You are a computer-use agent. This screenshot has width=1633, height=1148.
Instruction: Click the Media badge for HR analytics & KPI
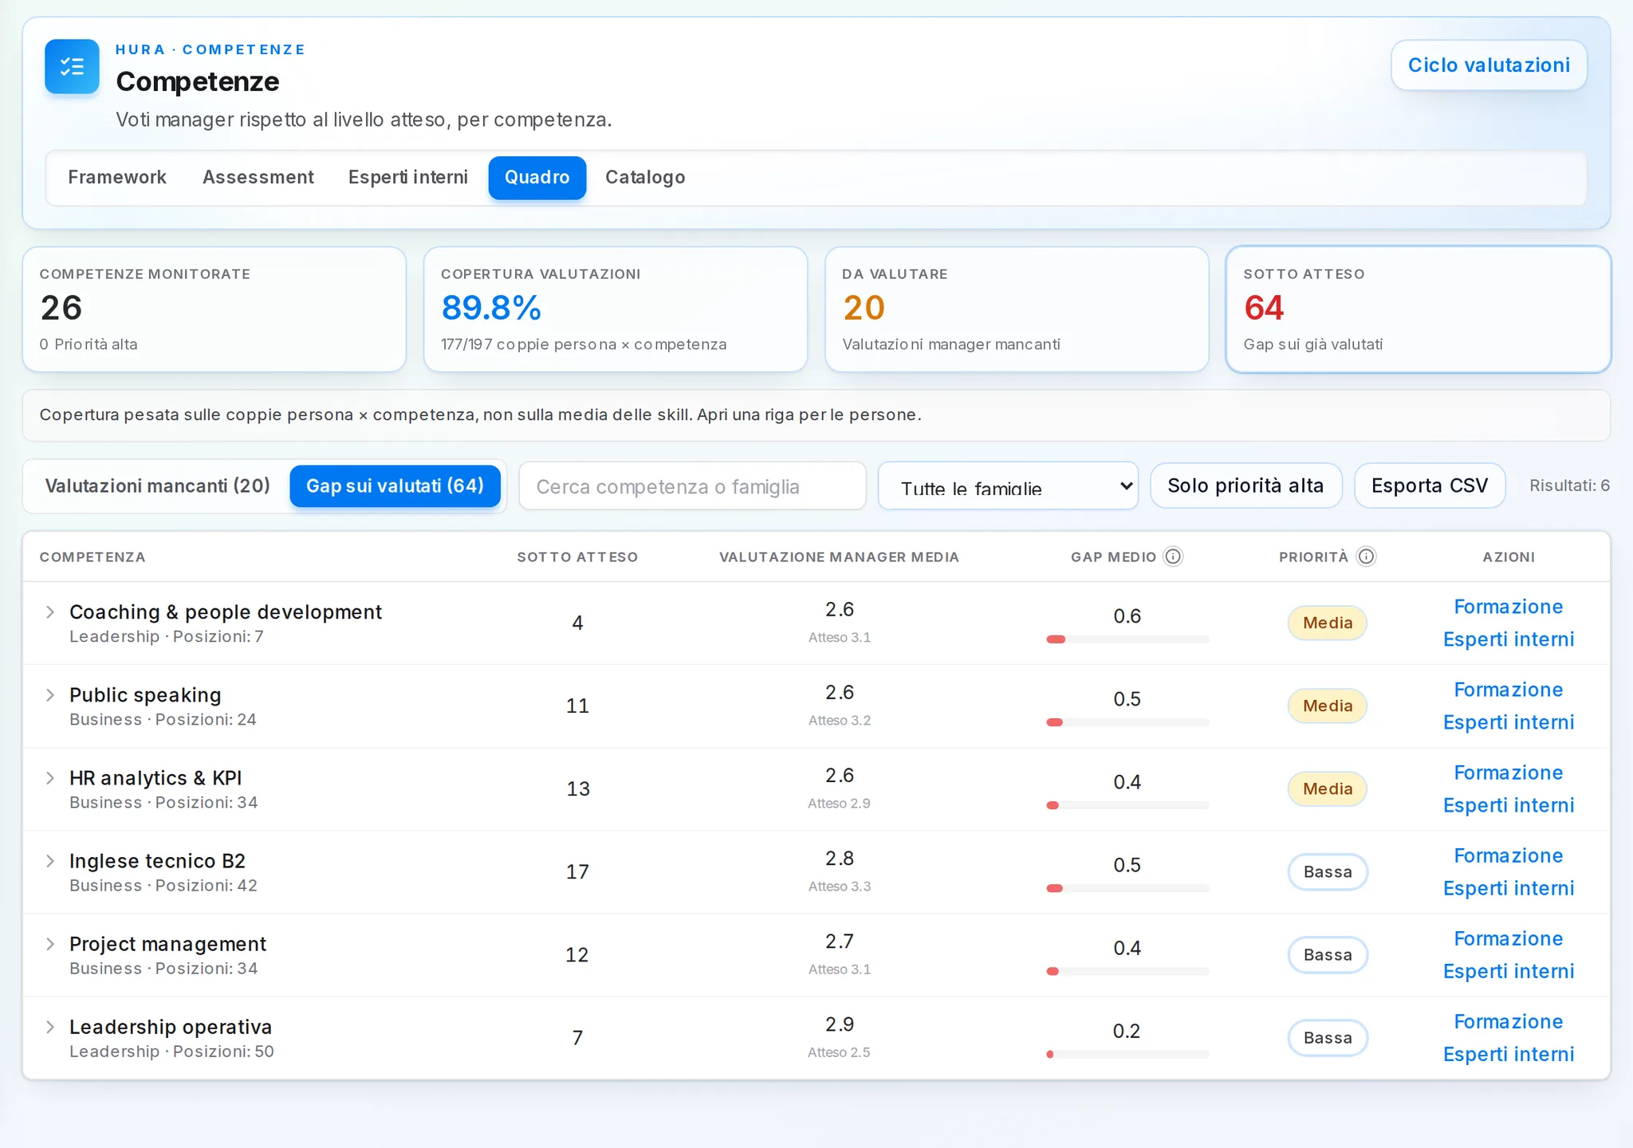(1328, 788)
